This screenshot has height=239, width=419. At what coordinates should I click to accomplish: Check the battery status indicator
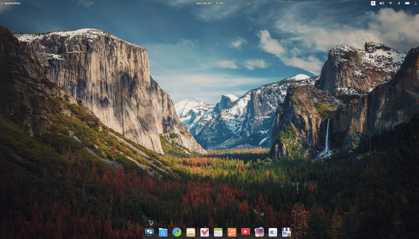407,3
